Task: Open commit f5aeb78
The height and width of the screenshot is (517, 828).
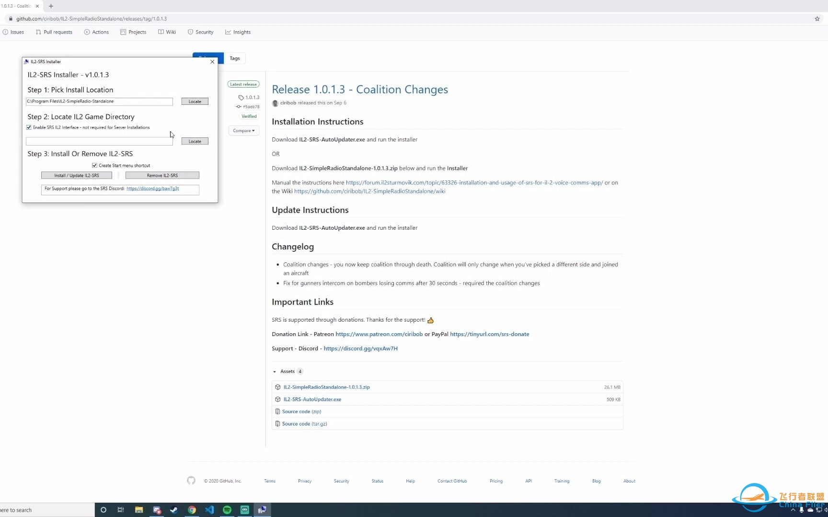Action: [248, 107]
